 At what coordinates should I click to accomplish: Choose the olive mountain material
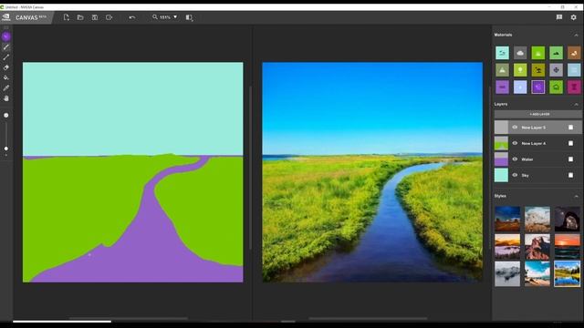click(x=502, y=70)
